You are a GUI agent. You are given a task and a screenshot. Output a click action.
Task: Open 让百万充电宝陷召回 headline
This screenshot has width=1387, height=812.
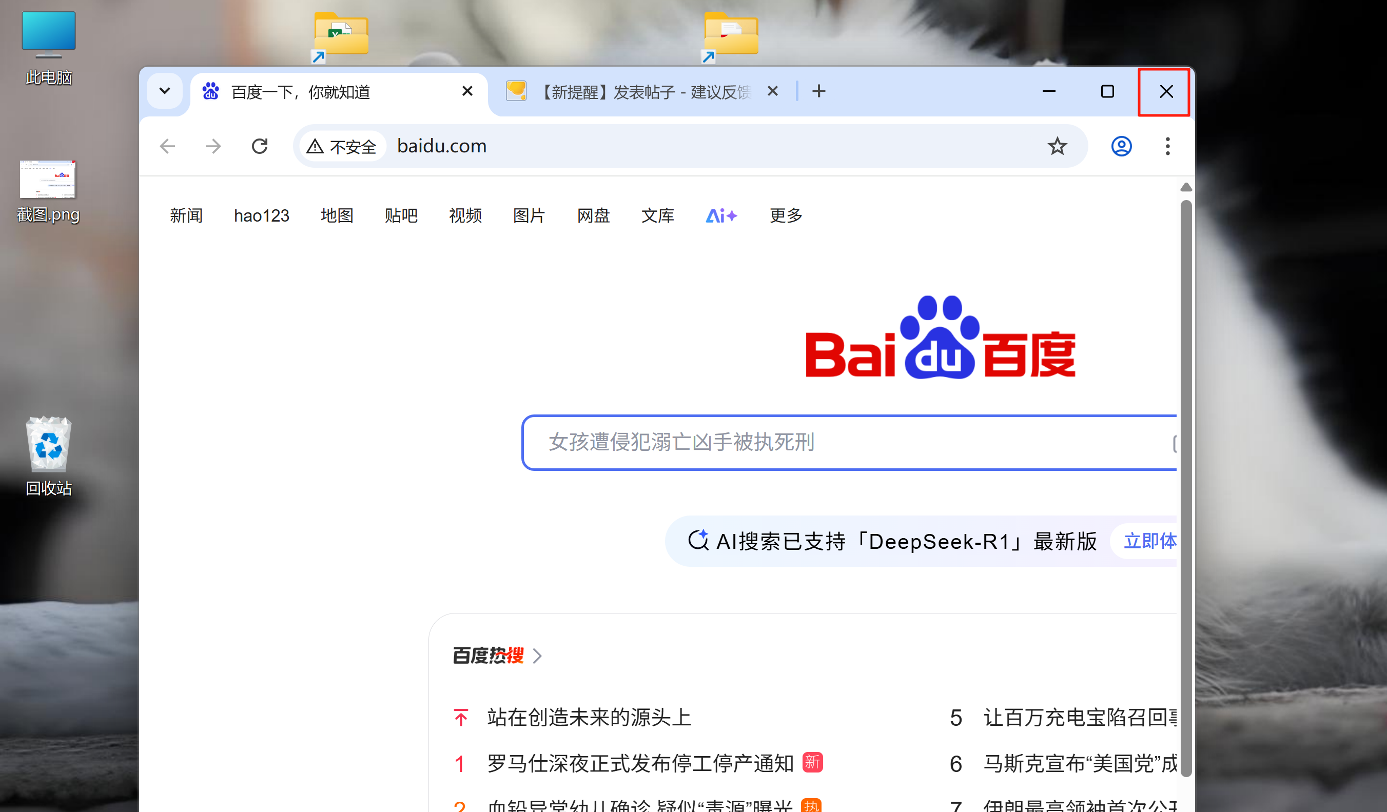1080,718
